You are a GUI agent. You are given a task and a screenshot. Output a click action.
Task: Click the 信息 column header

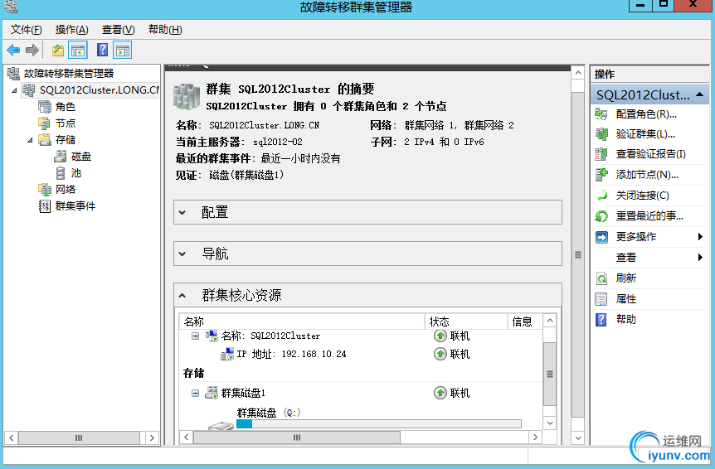coord(525,322)
